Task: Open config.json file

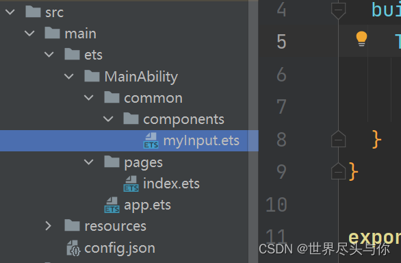Action: [120, 249]
